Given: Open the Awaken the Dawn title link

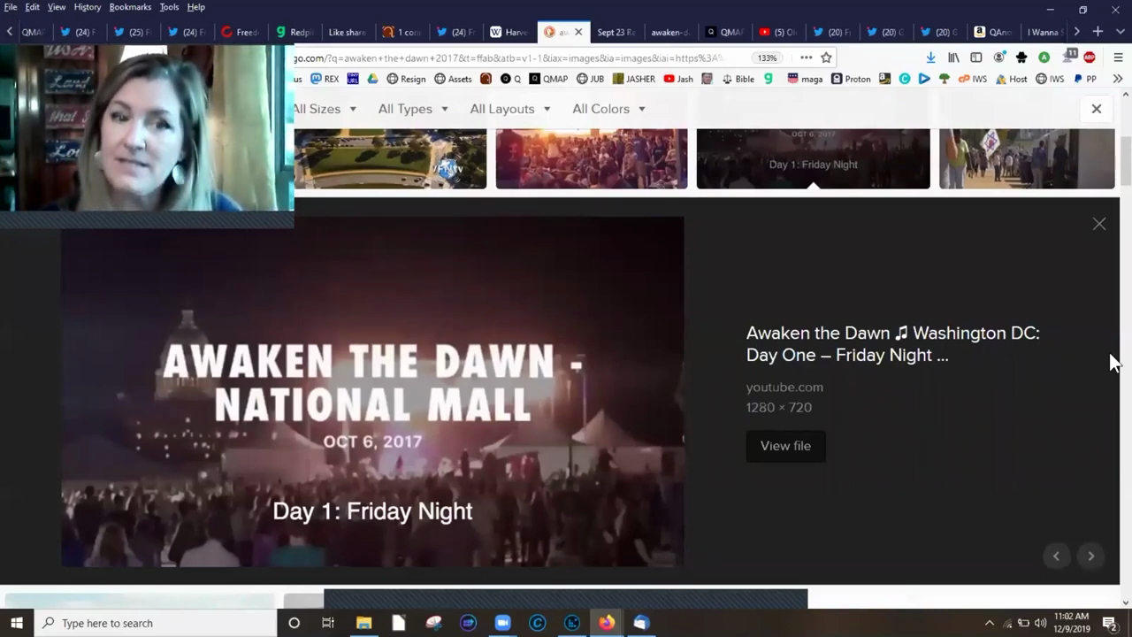Looking at the screenshot, I should (892, 343).
